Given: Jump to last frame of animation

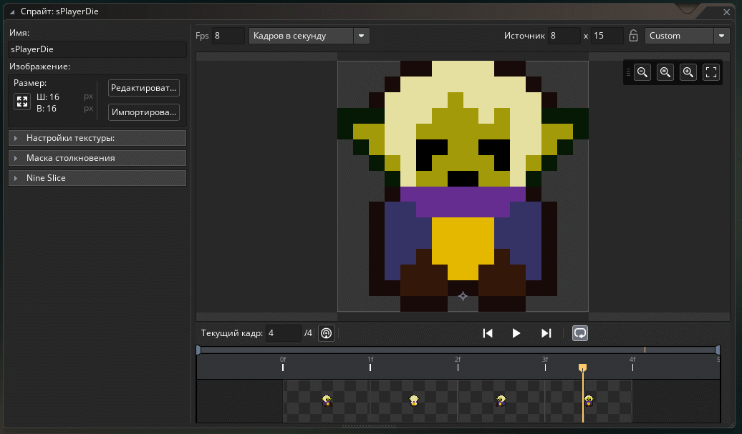Looking at the screenshot, I should pyautogui.click(x=546, y=333).
